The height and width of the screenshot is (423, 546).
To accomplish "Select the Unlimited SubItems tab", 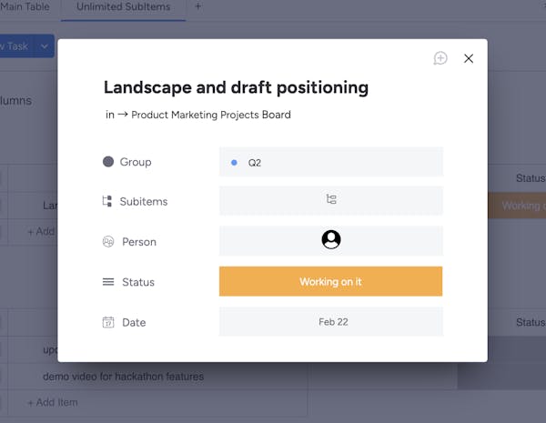I will tap(123, 6).
